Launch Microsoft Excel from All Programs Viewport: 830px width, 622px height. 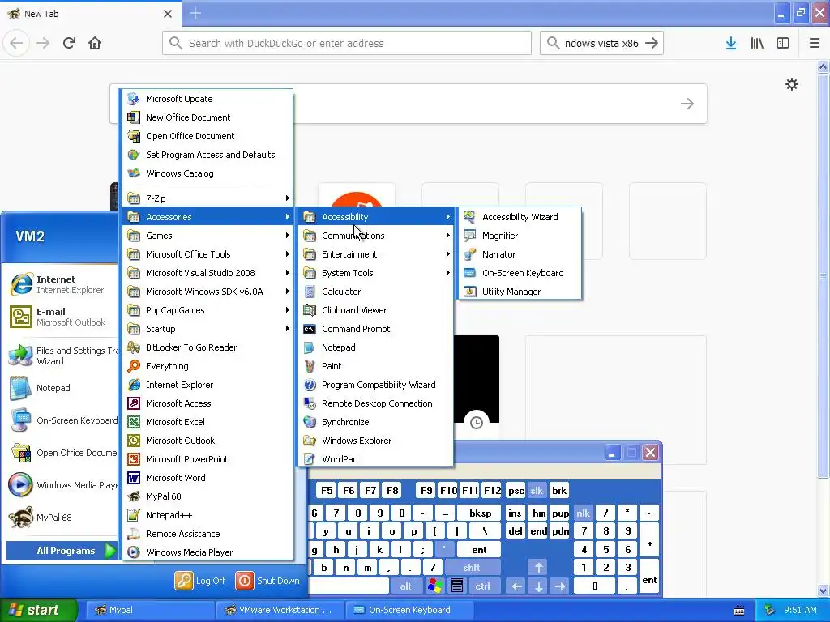click(207, 422)
